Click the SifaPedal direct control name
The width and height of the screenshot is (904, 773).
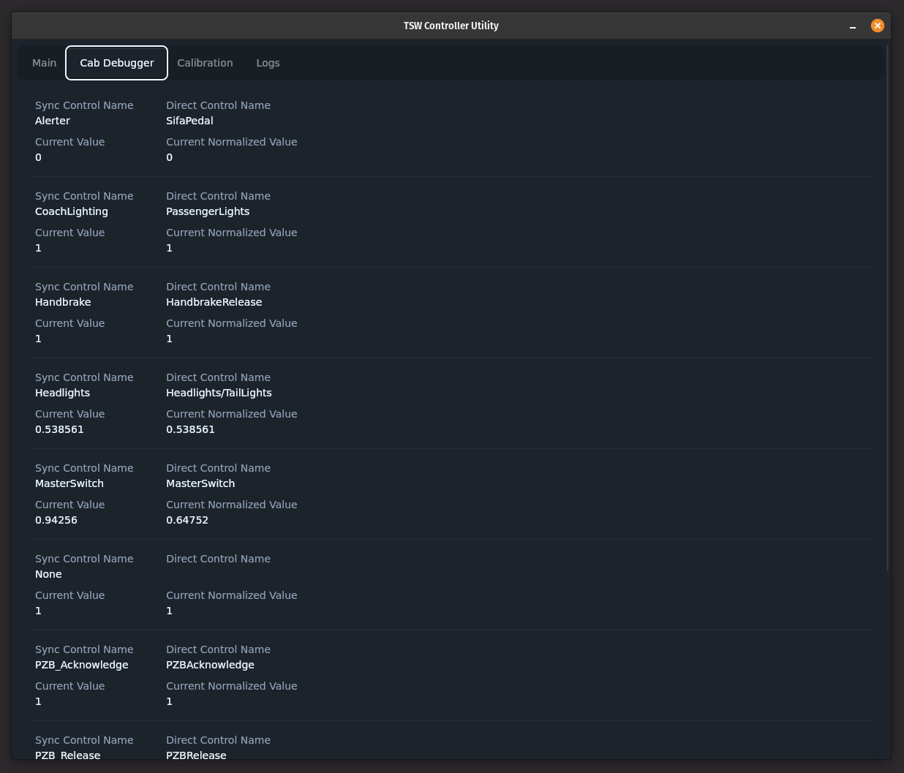tap(189, 121)
